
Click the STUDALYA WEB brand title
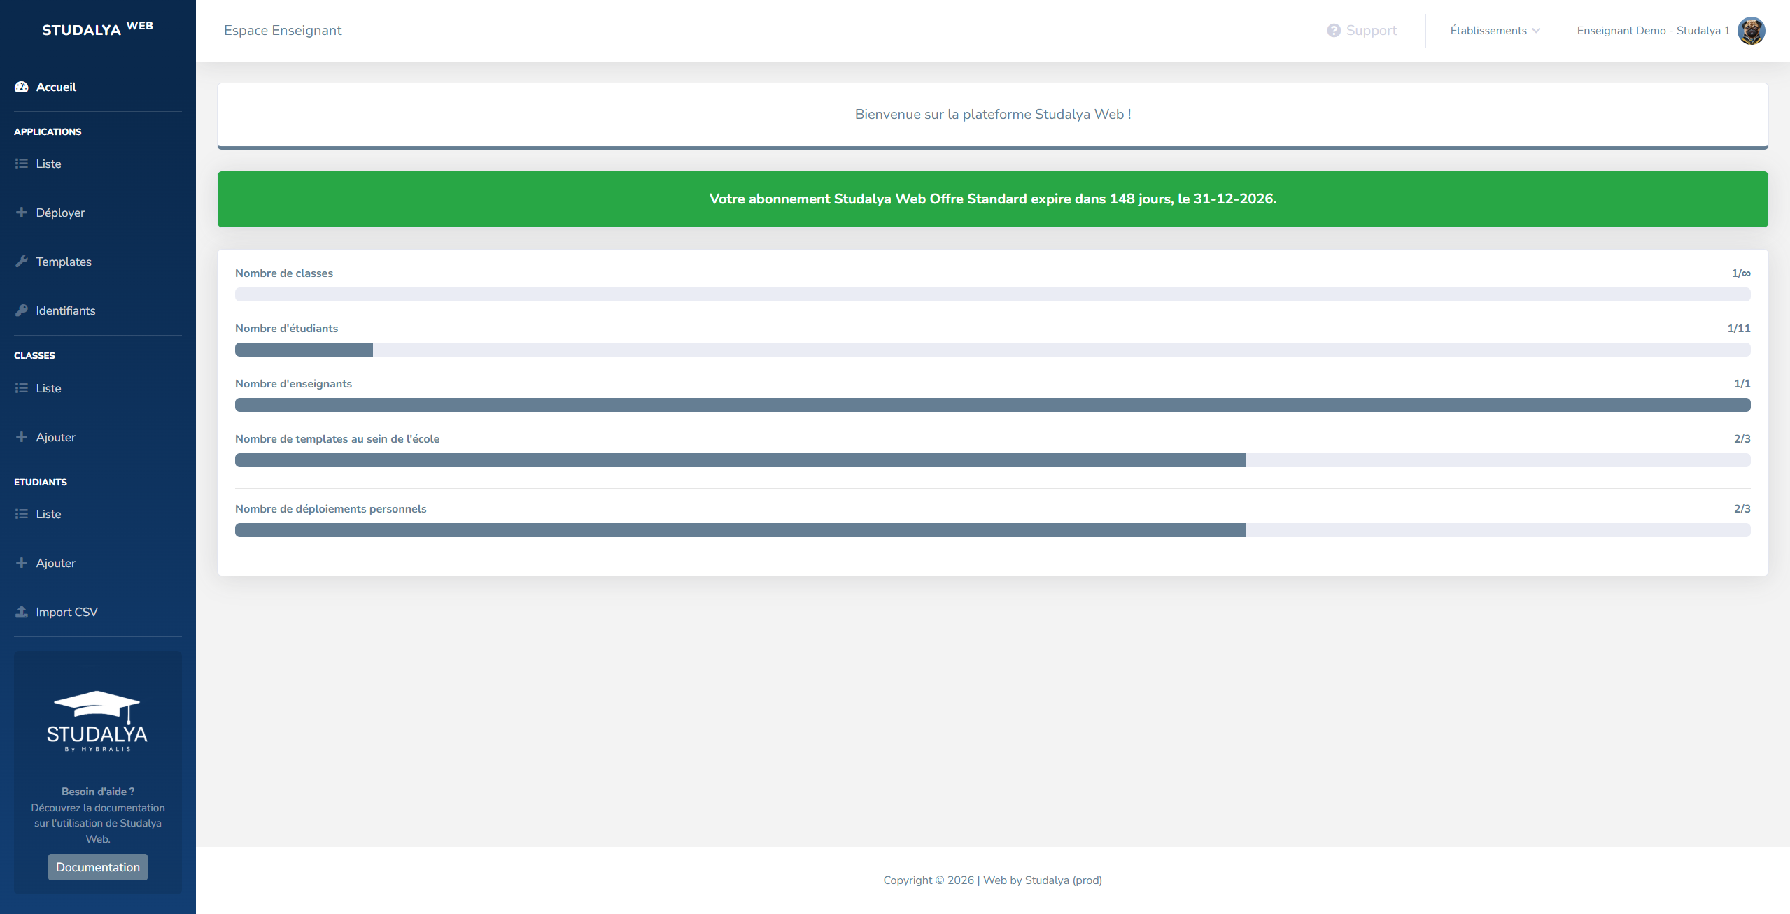[97, 29]
